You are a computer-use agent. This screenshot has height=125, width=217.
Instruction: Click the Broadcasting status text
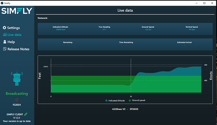(x=17, y=94)
